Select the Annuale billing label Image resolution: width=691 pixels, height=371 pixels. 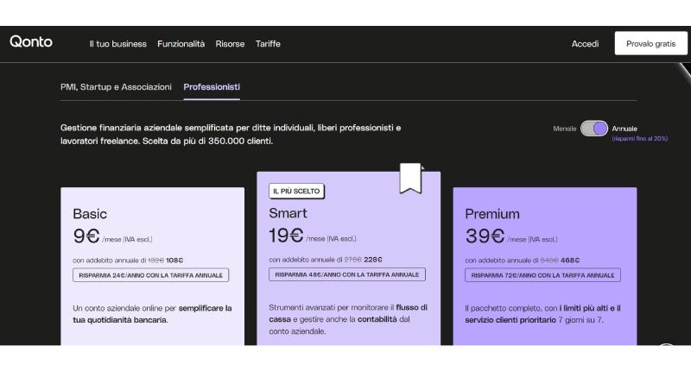click(624, 129)
